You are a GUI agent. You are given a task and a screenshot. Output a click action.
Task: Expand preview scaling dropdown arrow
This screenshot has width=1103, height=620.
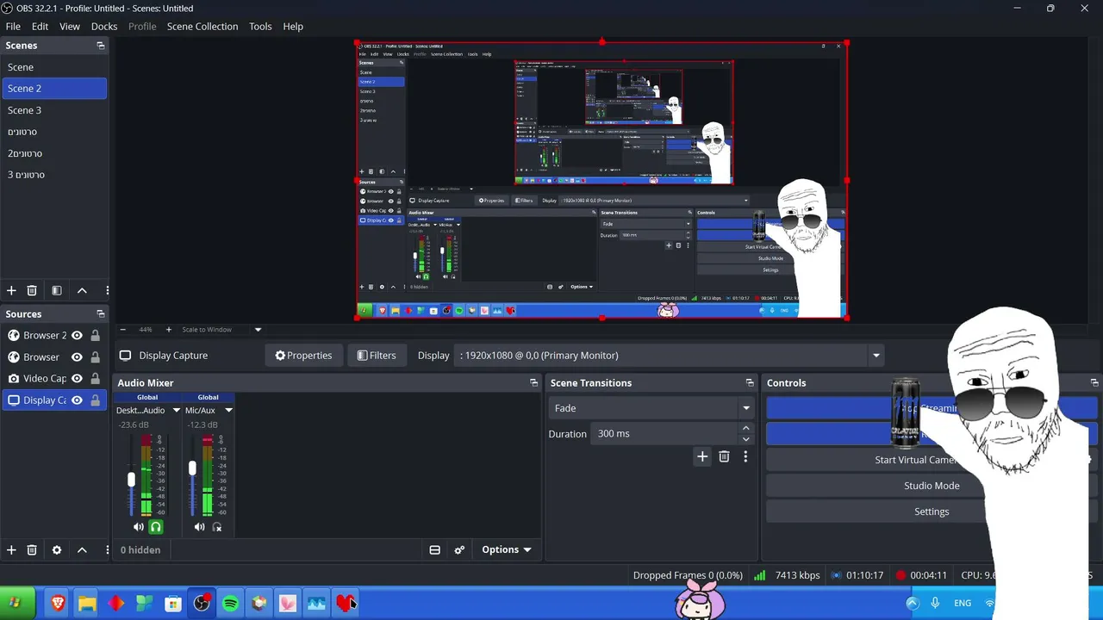[x=258, y=330]
